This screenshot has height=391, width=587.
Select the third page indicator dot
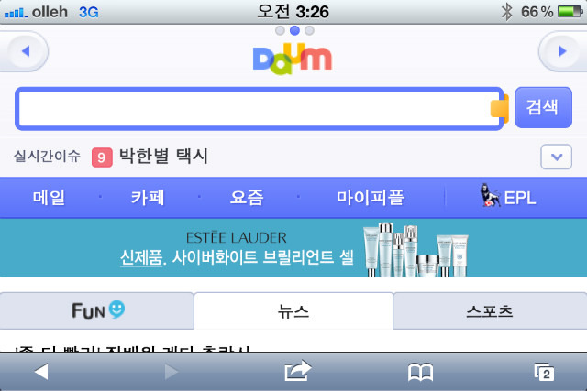click(309, 30)
